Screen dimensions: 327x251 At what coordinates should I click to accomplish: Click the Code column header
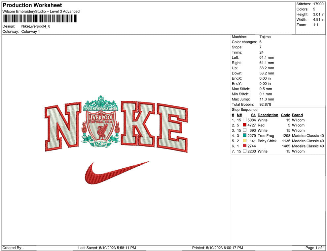click(x=285, y=115)
